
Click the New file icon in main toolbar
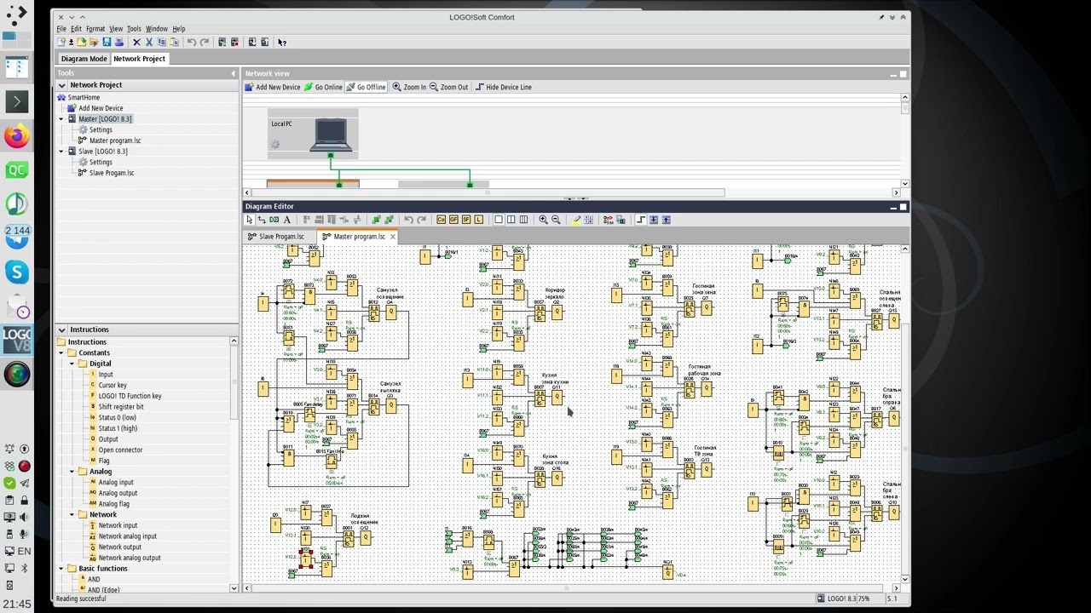click(x=61, y=42)
